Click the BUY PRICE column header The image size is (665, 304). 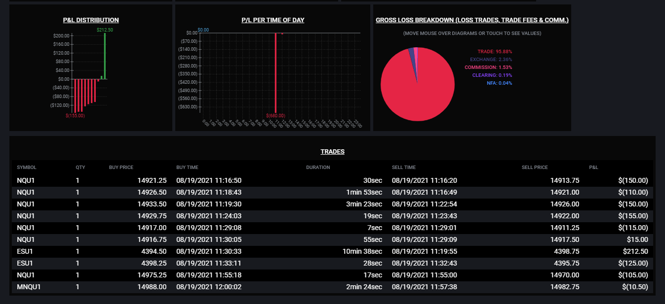(x=121, y=168)
